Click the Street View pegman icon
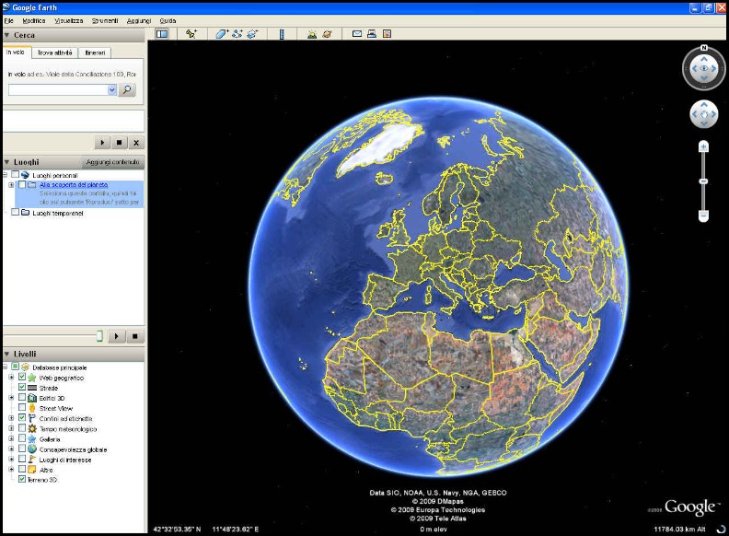729x536 pixels. (x=31, y=408)
